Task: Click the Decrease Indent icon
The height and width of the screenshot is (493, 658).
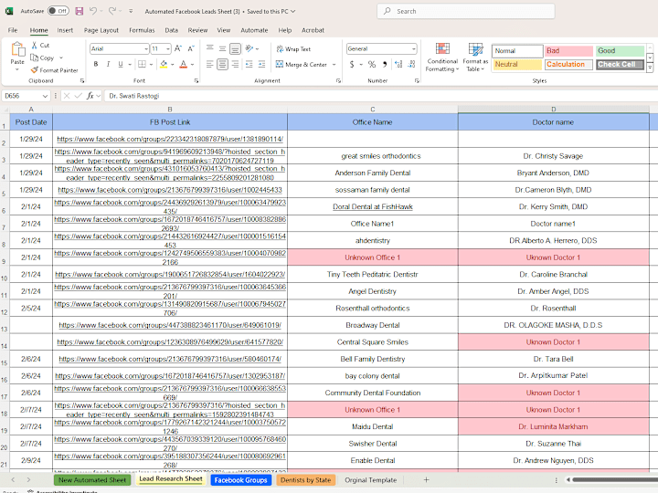Action: 249,64
